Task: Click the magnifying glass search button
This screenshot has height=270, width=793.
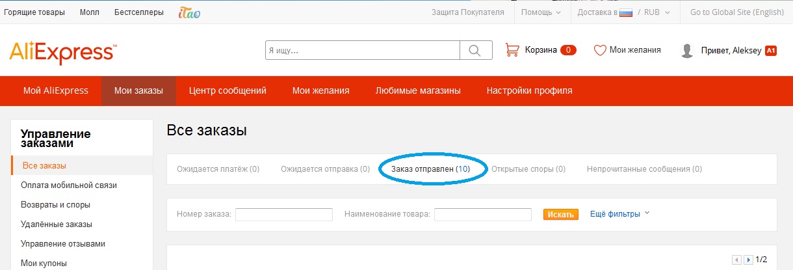Action: click(476, 50)
